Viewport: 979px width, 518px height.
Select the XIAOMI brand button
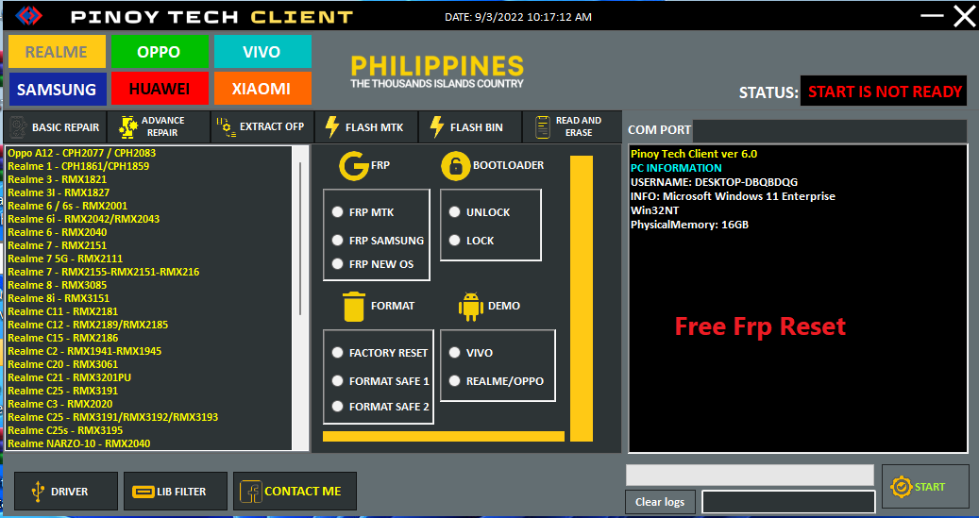(x=262, y=89)
